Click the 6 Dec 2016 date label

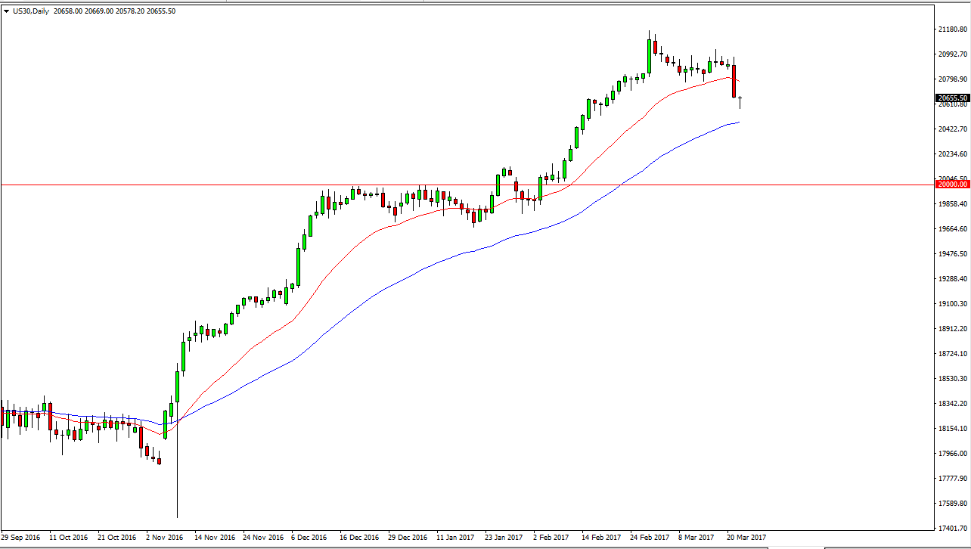click(310, 538)
